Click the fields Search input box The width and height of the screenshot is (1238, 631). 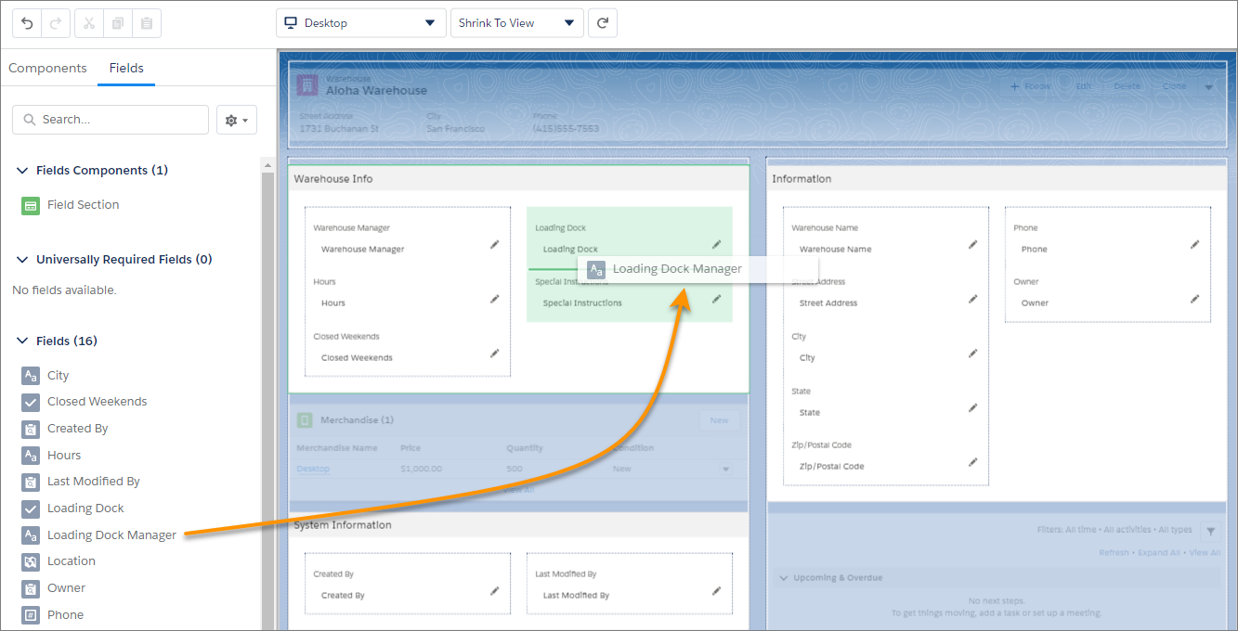click(x=111, y=120)
